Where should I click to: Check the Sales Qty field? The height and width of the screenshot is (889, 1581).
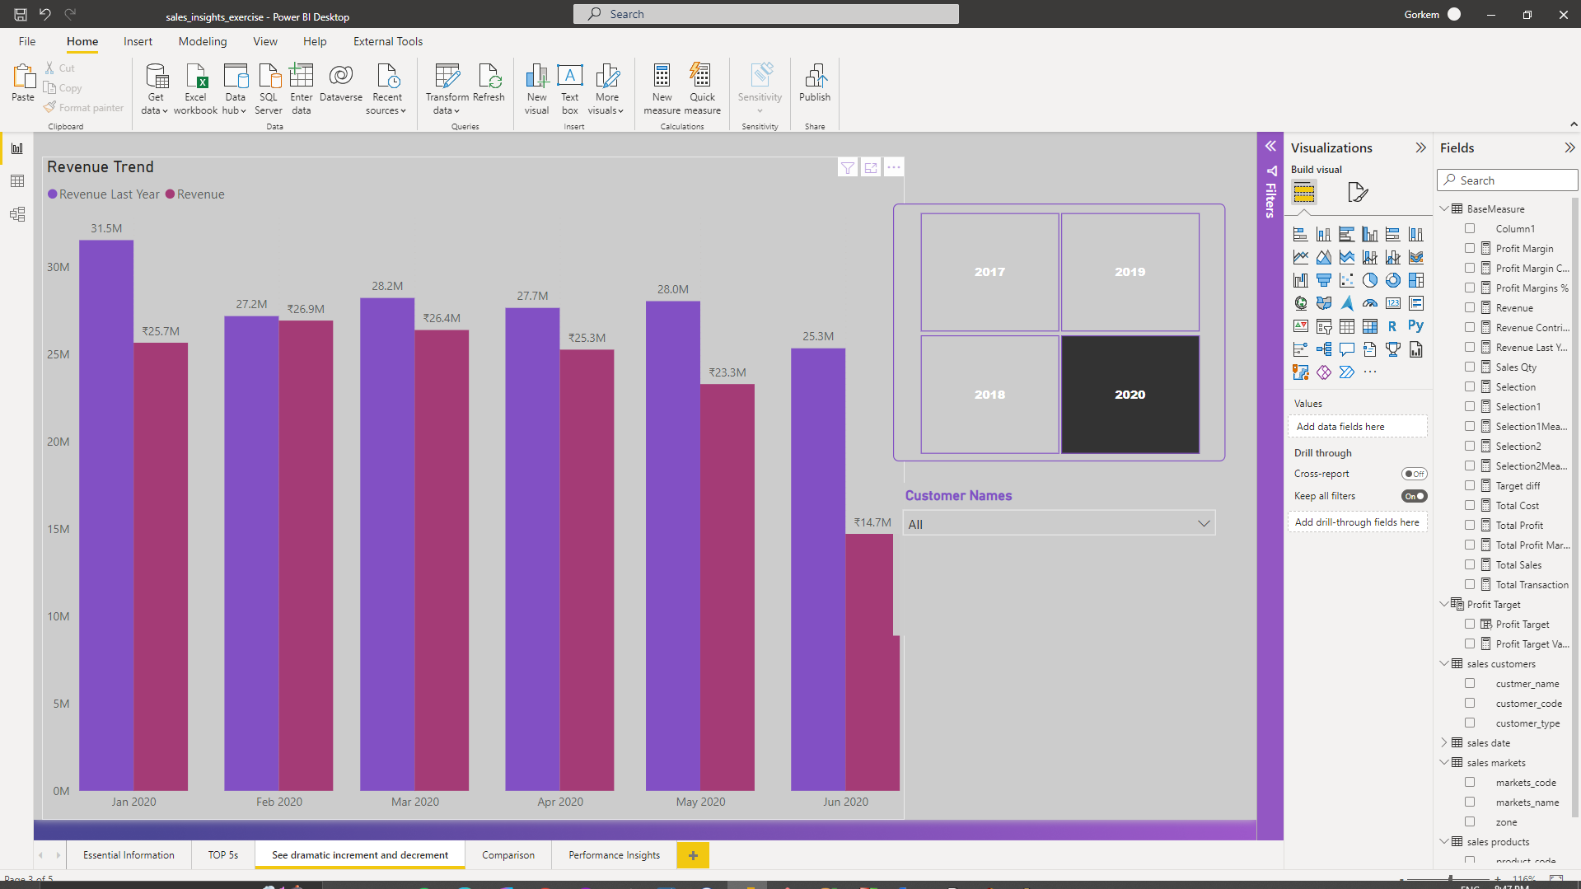pos(1470,367)
